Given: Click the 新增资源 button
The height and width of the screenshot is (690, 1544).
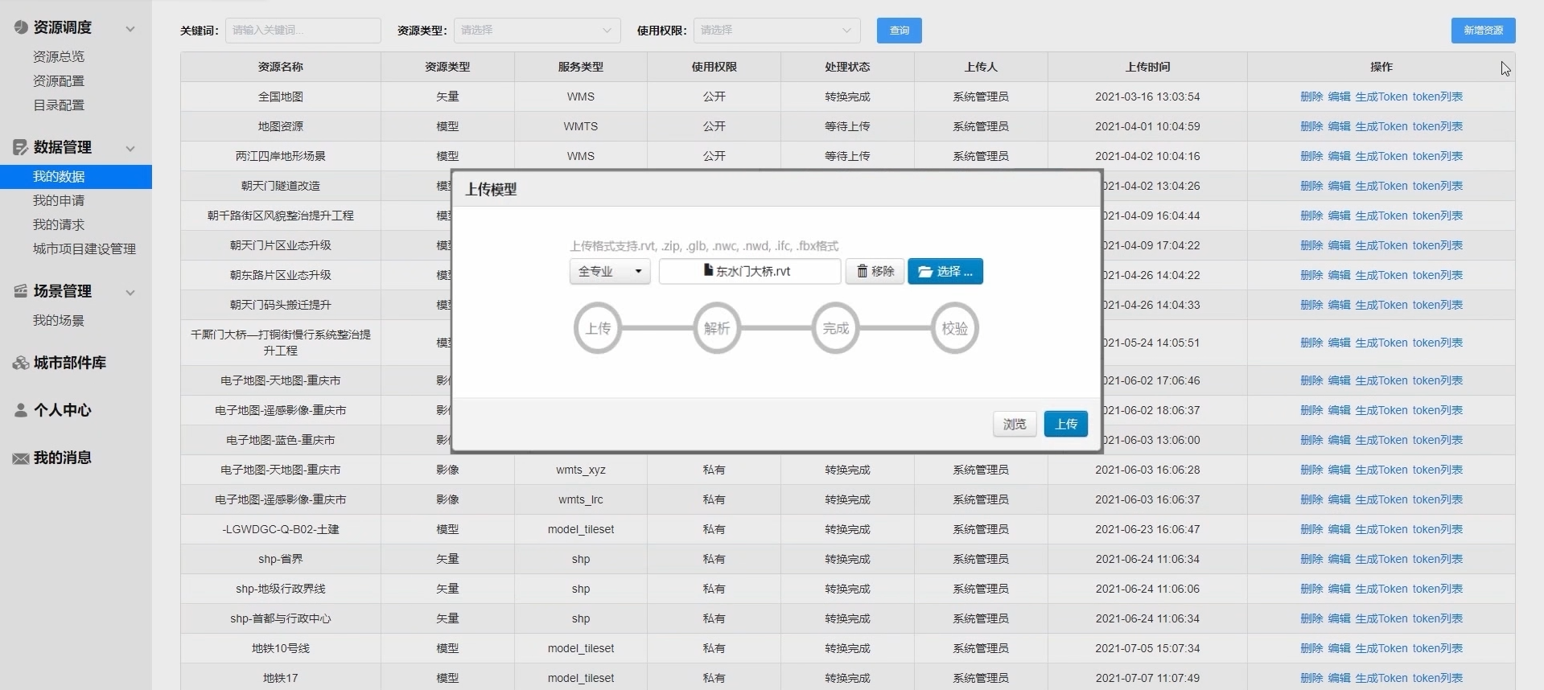Looking at the screenshot, I should (1482, 31).
